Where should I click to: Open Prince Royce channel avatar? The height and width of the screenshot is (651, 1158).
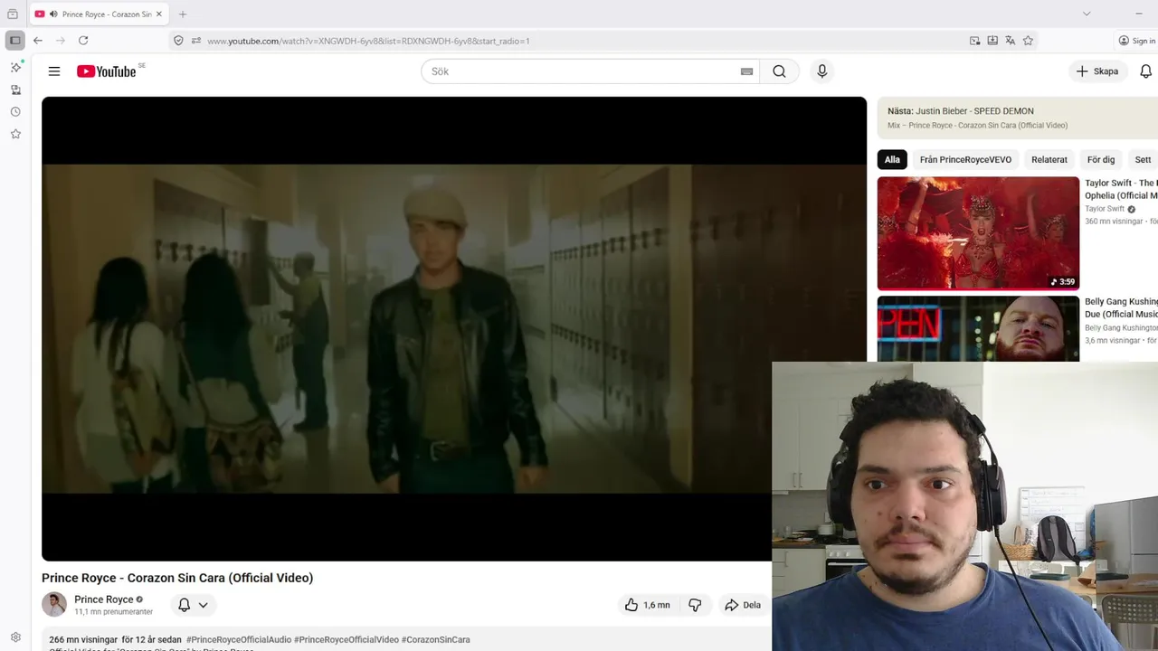54,605
